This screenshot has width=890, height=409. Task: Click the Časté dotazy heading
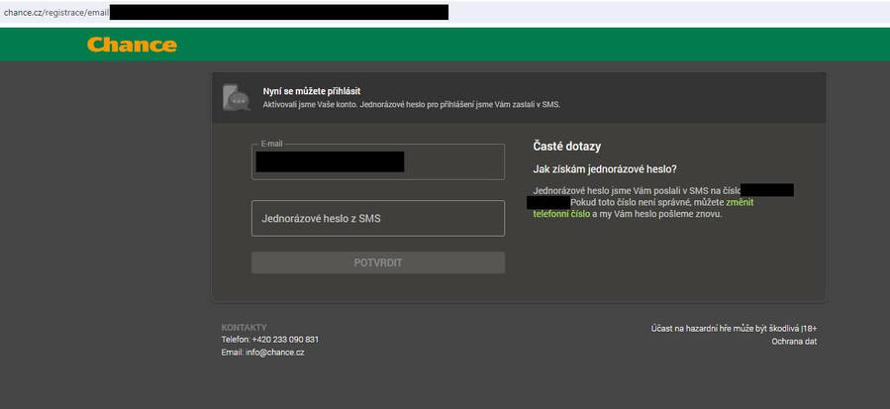click(566, 147)
